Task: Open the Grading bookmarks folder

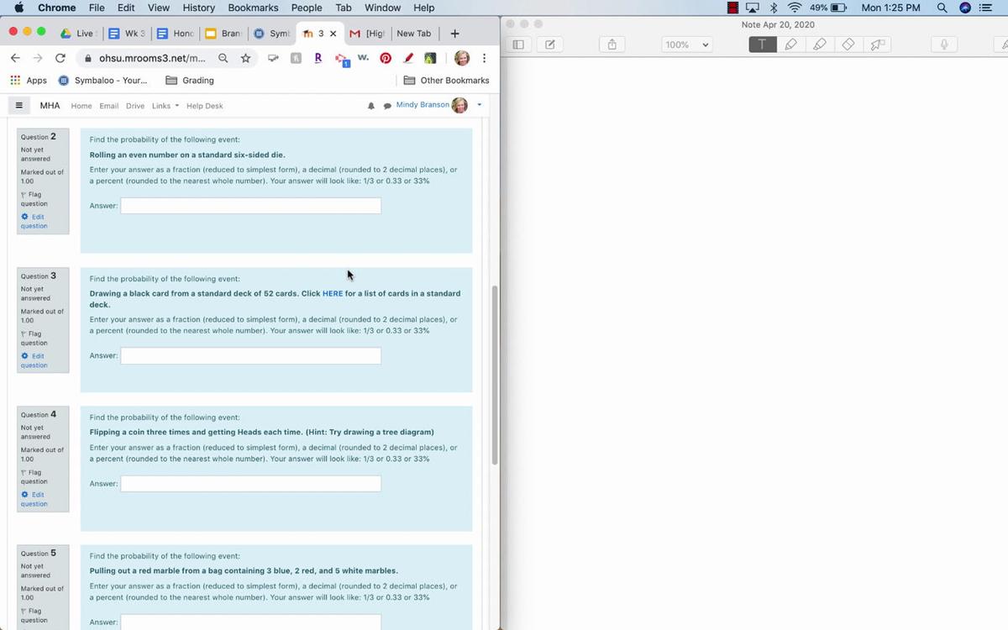Action: point(190,81)
